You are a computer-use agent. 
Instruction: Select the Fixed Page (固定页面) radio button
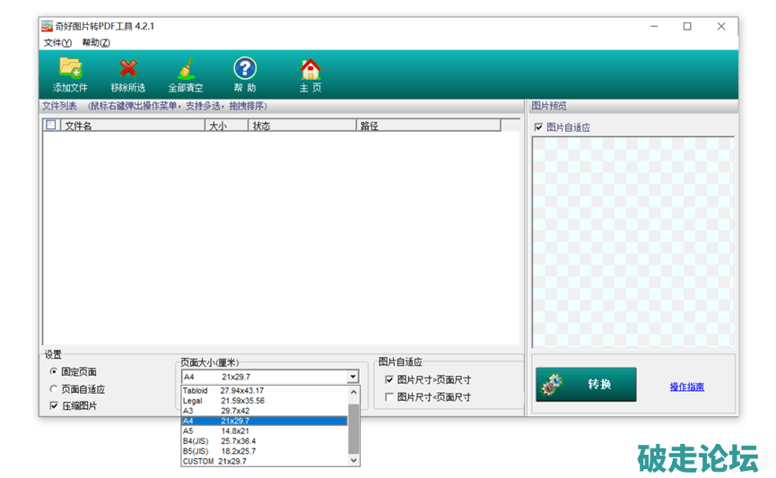54,371
